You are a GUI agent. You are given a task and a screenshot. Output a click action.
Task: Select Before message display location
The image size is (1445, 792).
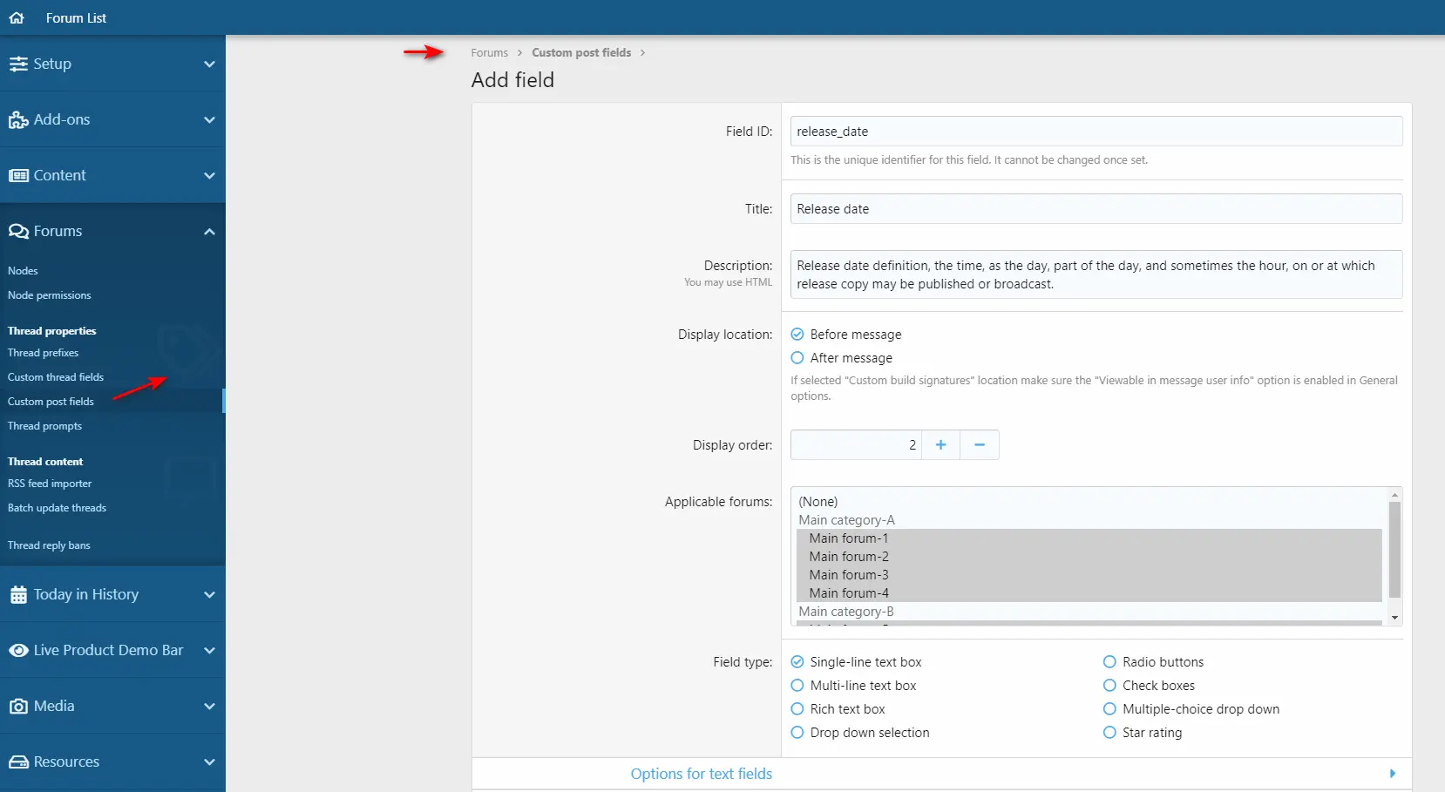(x=797, y=335)
